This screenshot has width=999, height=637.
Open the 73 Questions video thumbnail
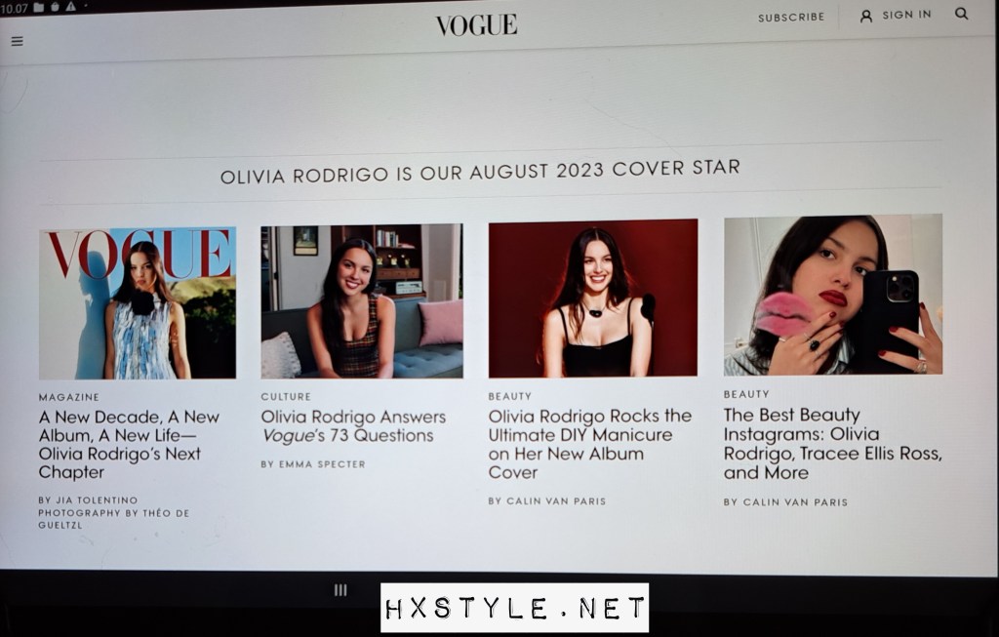(362, 301)
